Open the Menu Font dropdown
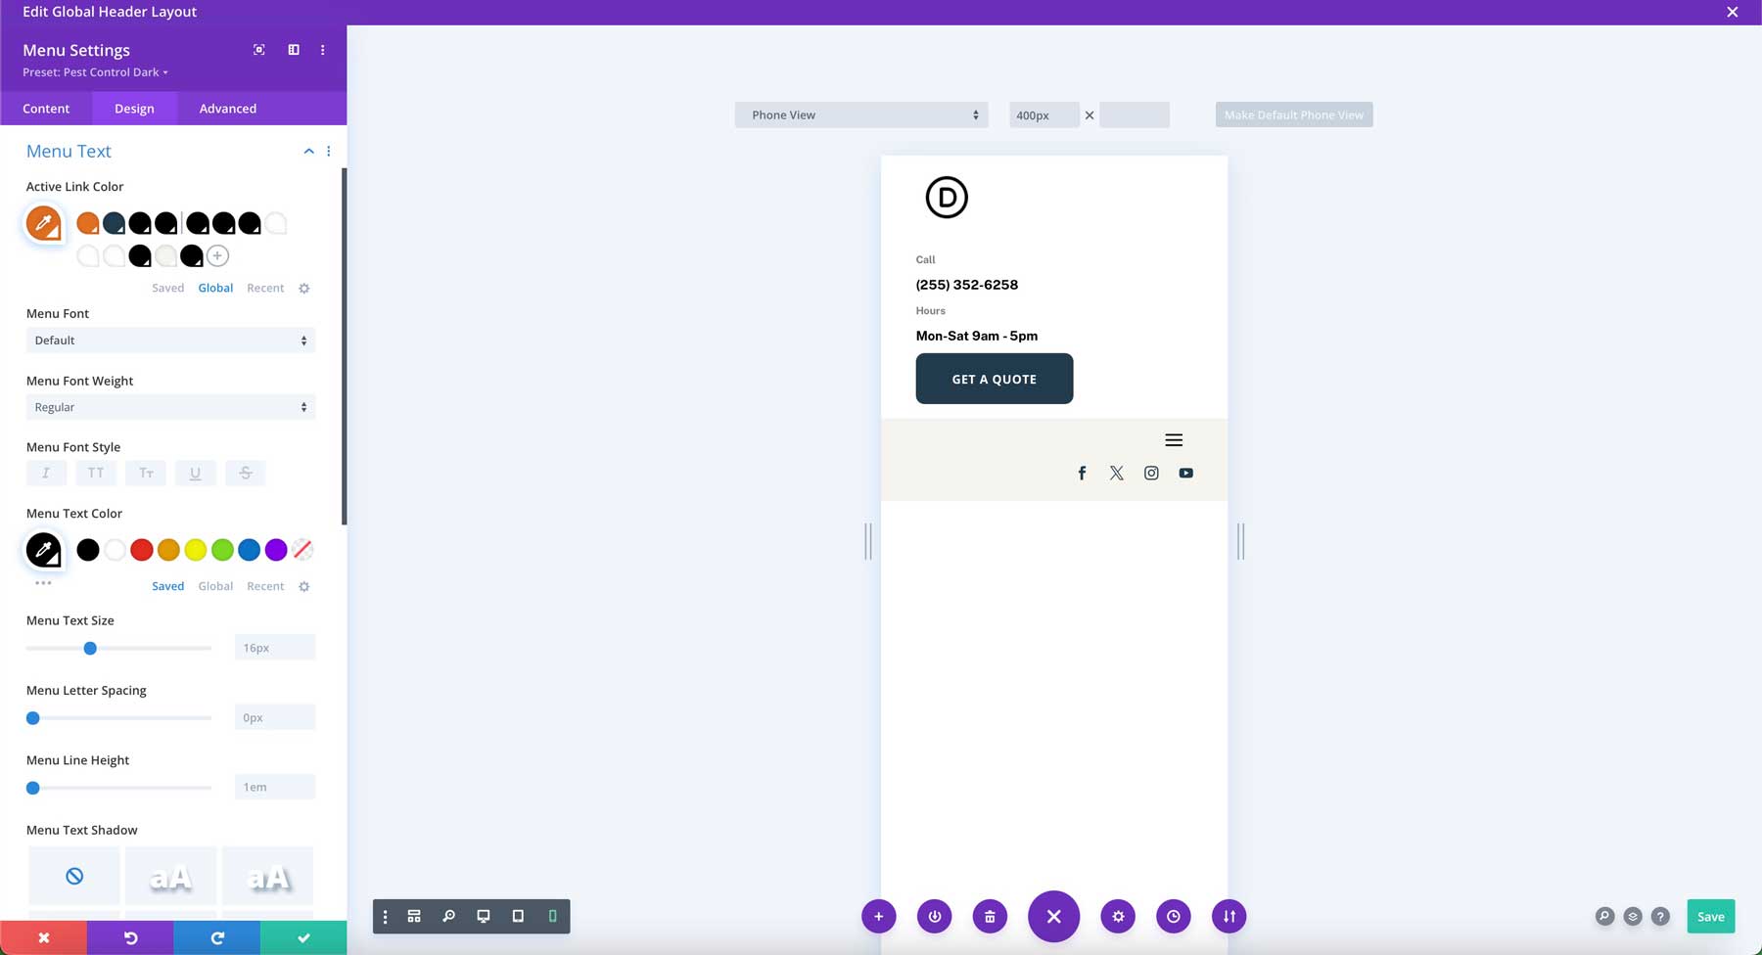Screen dimensions: 1762x955 pyautogui.click(x=169, y=340)
